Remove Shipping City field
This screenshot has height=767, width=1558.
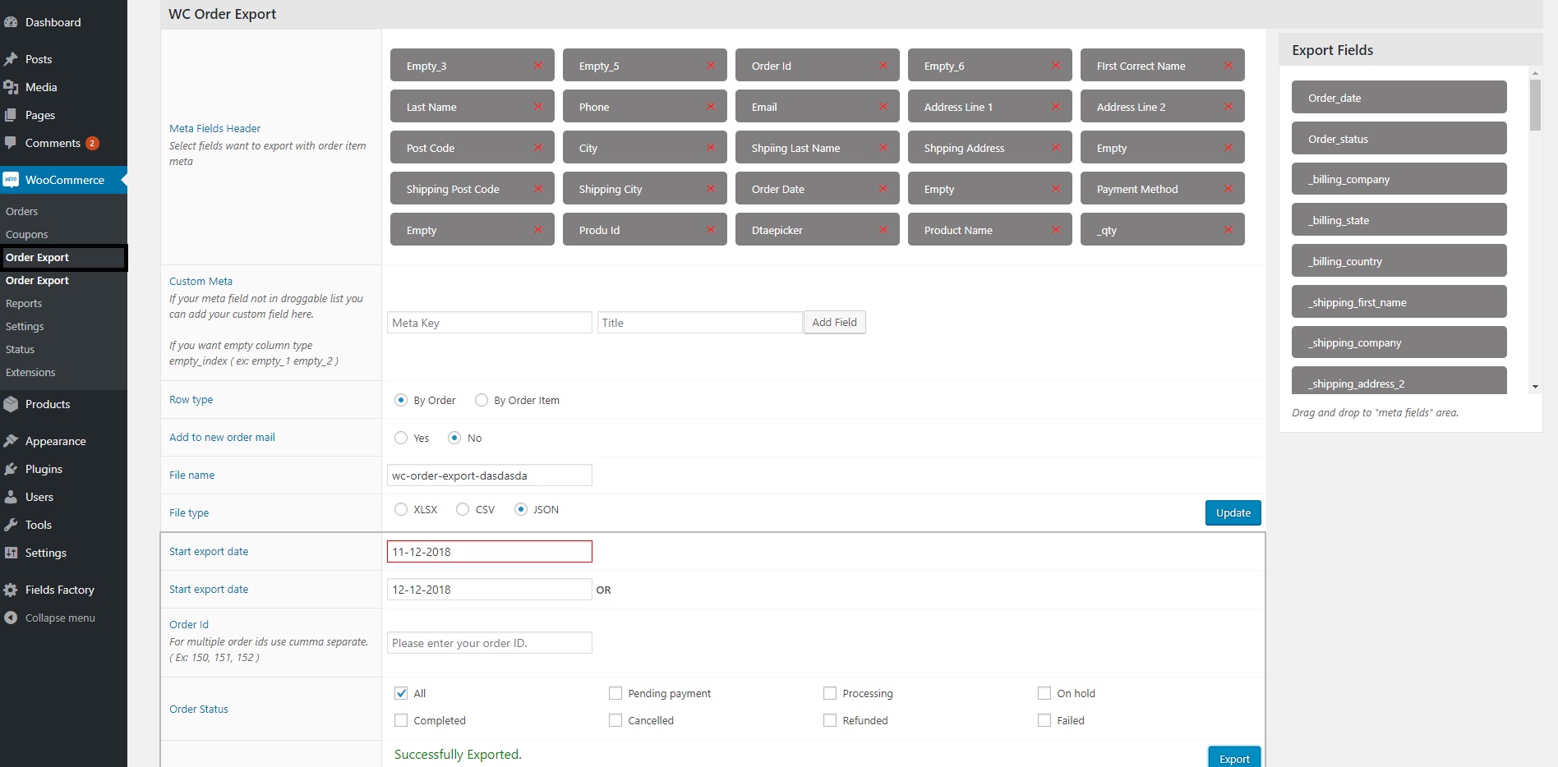click(711, 189)
